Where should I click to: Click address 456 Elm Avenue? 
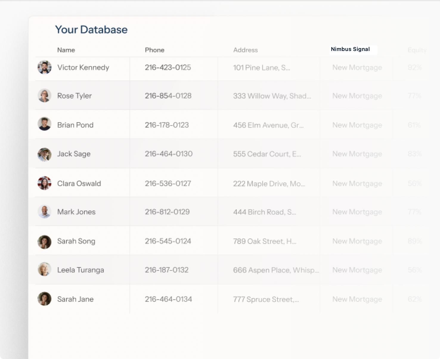pos(268,125)
